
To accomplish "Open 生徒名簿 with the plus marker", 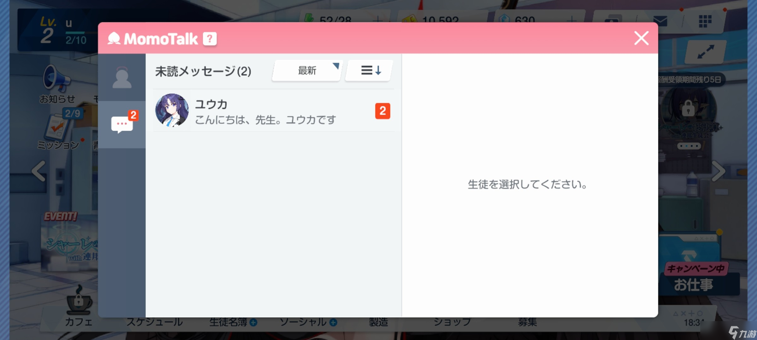I will (233, 322).
